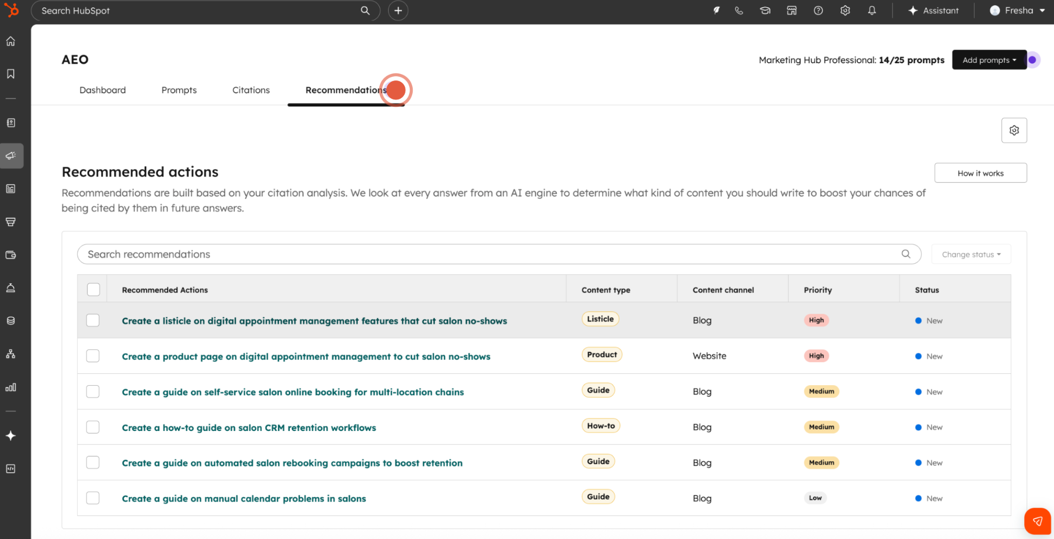Screen dimensions: 1054x539
Task: Open the Marketplace storefront icon
Action: 792,10
